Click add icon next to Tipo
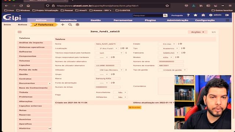235x132 pixels. click(x=184, y=48)
